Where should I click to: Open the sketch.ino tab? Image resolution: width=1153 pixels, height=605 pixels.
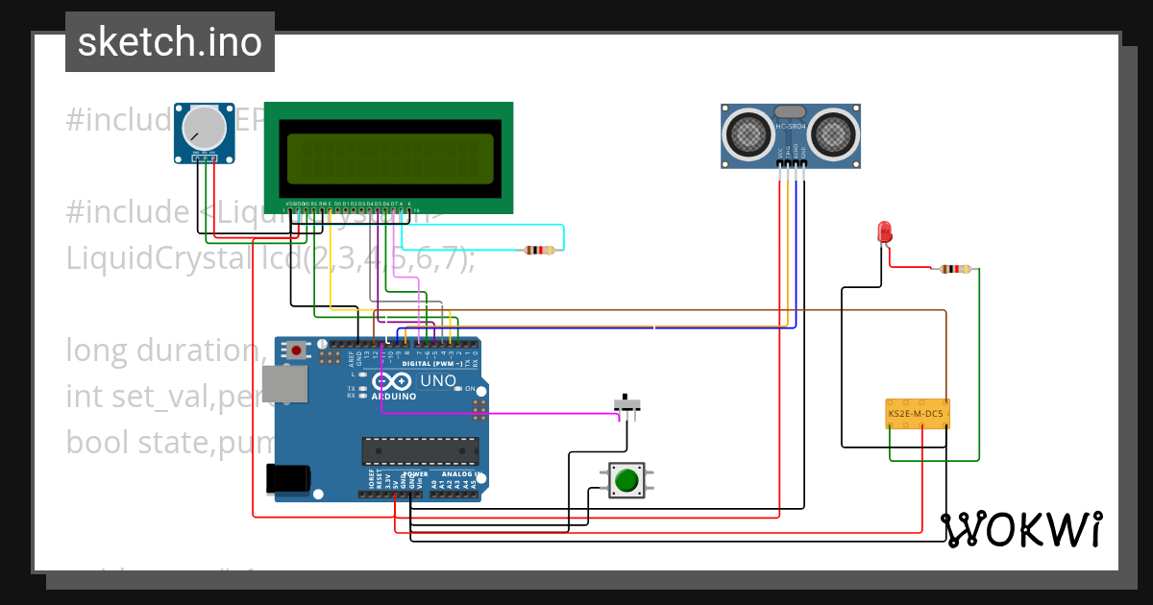(x=169, y=41)
